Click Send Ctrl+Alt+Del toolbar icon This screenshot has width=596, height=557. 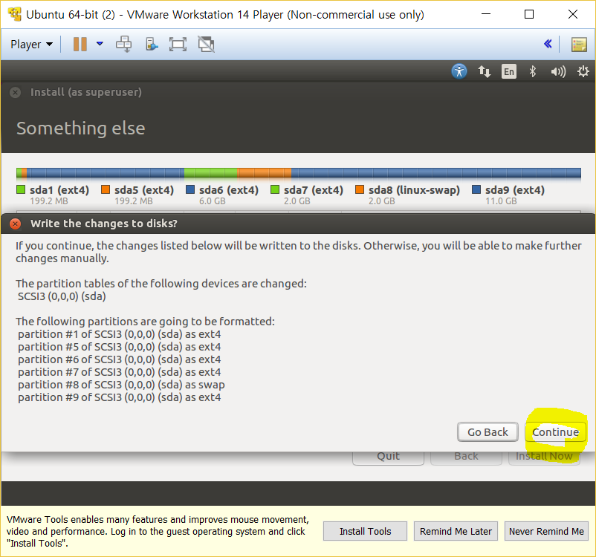tap(123, 45)
